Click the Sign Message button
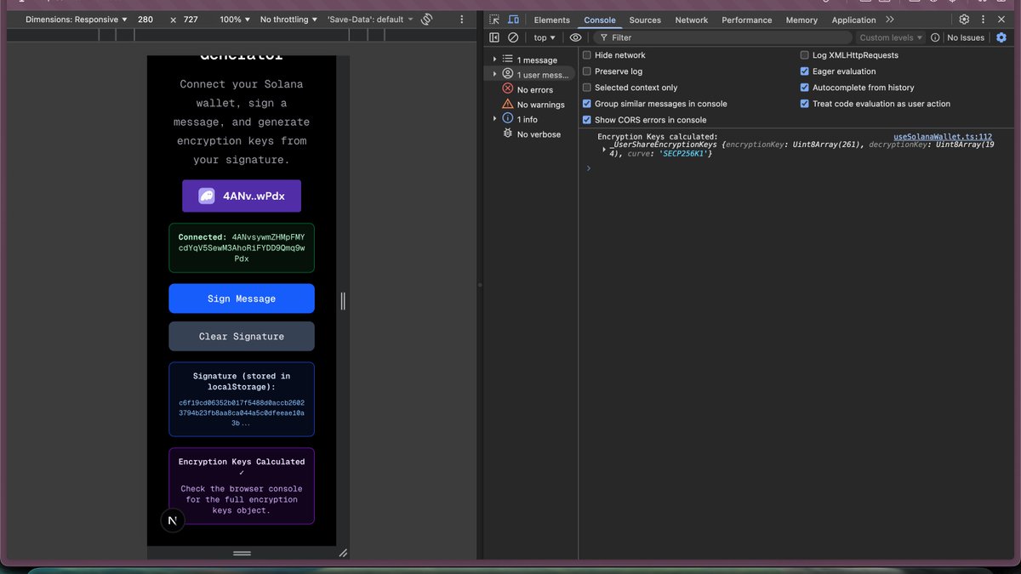Screen dimensions: 1021x574 click(x=242, y=298)
